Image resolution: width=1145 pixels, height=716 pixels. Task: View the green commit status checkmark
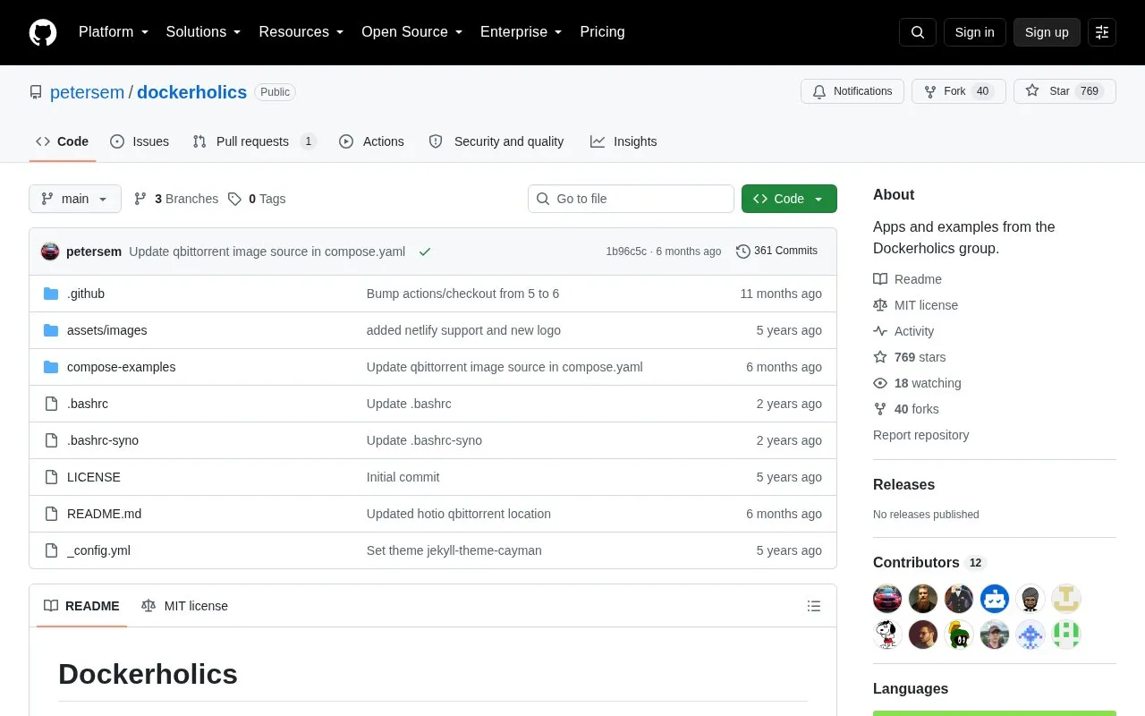point(425,251)
